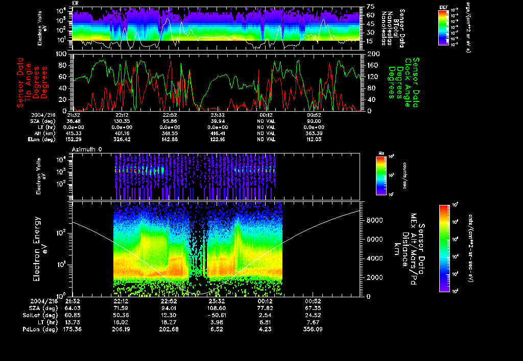Click lower table LT value '18.27'
523x361 pixels.
pyautogui.click(x=169, y=322)
